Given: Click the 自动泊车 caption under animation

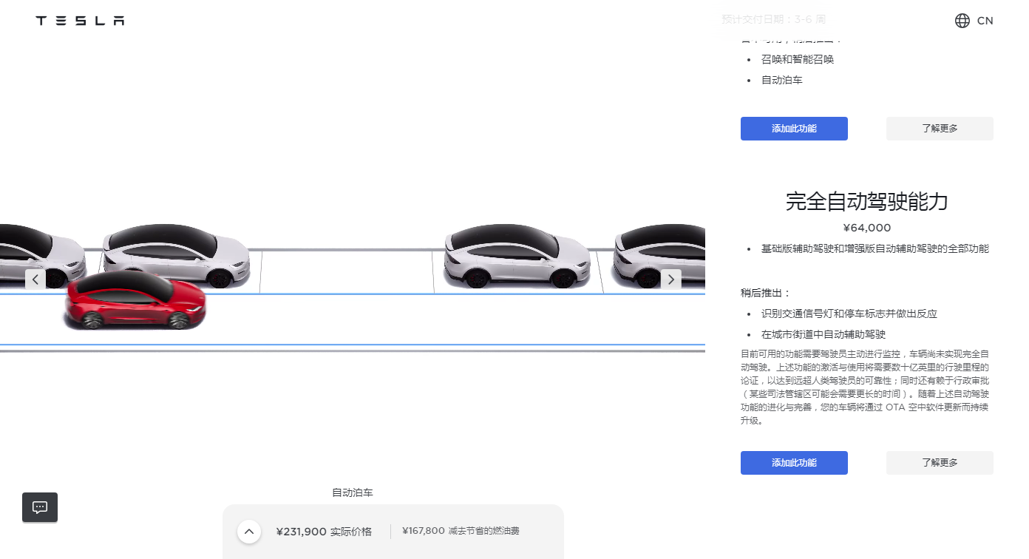Looking at the screenshot, I should pos(353,492).
